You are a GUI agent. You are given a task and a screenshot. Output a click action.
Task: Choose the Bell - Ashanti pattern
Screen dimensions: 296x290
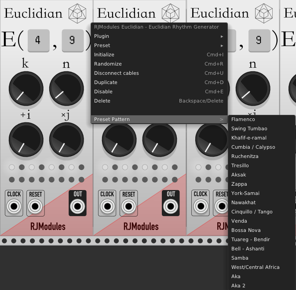(262, 249)
